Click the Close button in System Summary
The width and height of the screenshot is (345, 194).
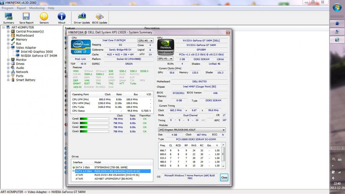click(224, 177)
